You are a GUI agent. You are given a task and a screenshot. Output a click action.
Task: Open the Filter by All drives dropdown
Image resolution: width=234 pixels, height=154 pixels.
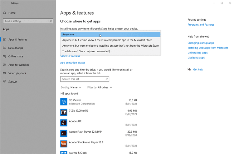tap(100, 87)
